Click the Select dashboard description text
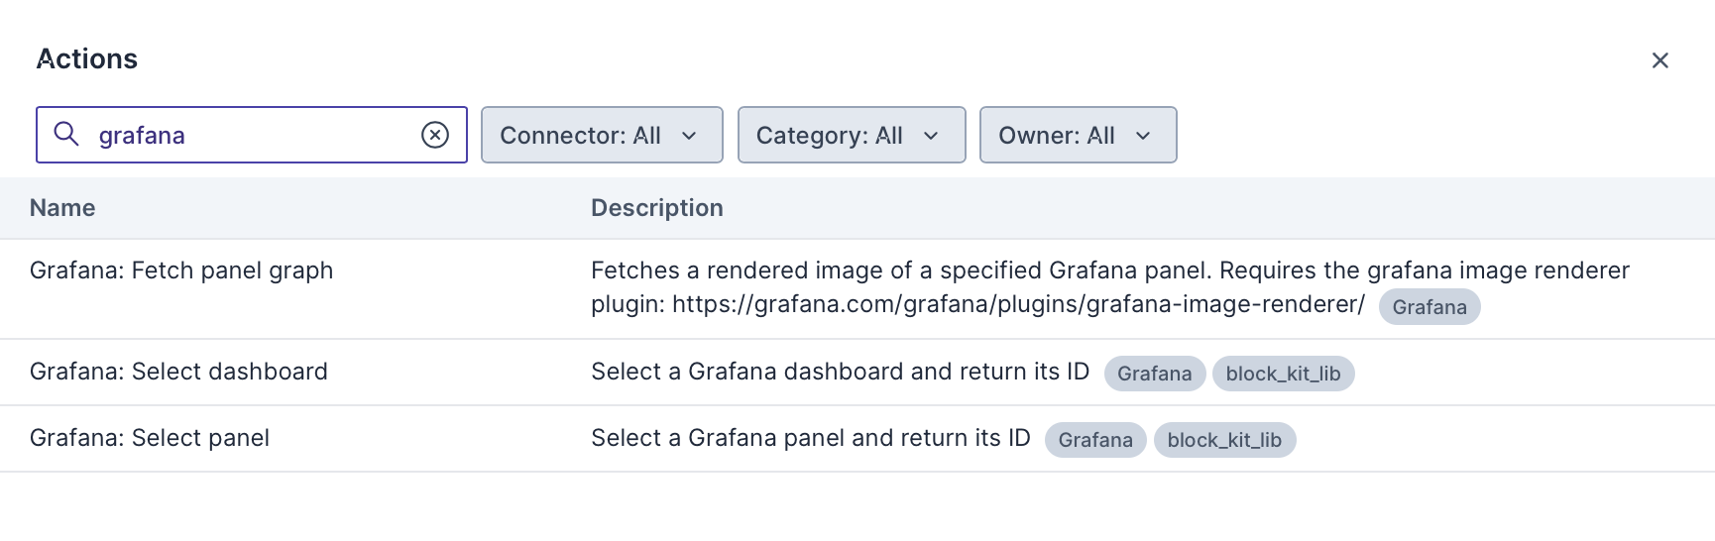1715x541 pixels. click(x=840, y=372)
